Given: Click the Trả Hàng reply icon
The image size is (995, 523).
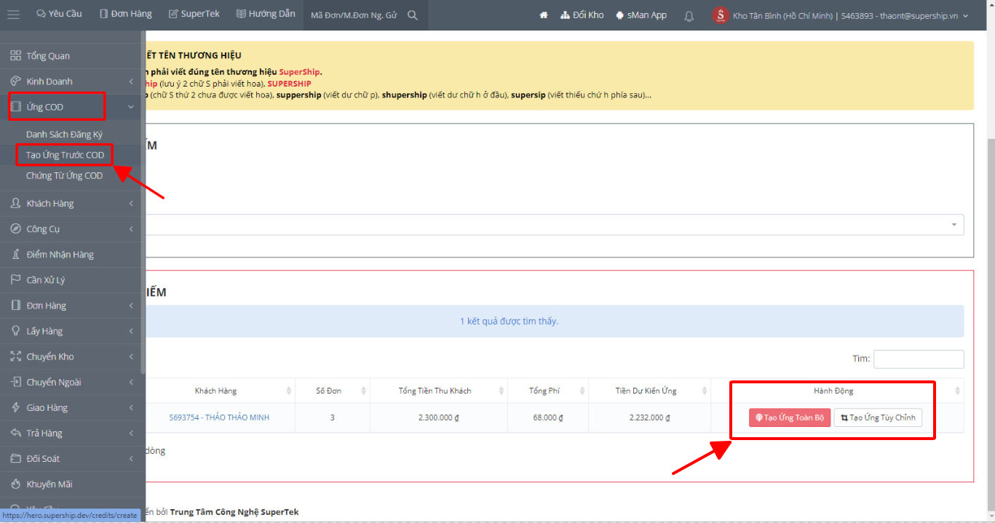Looking at the screenshot, I should [x=15, y=433].
